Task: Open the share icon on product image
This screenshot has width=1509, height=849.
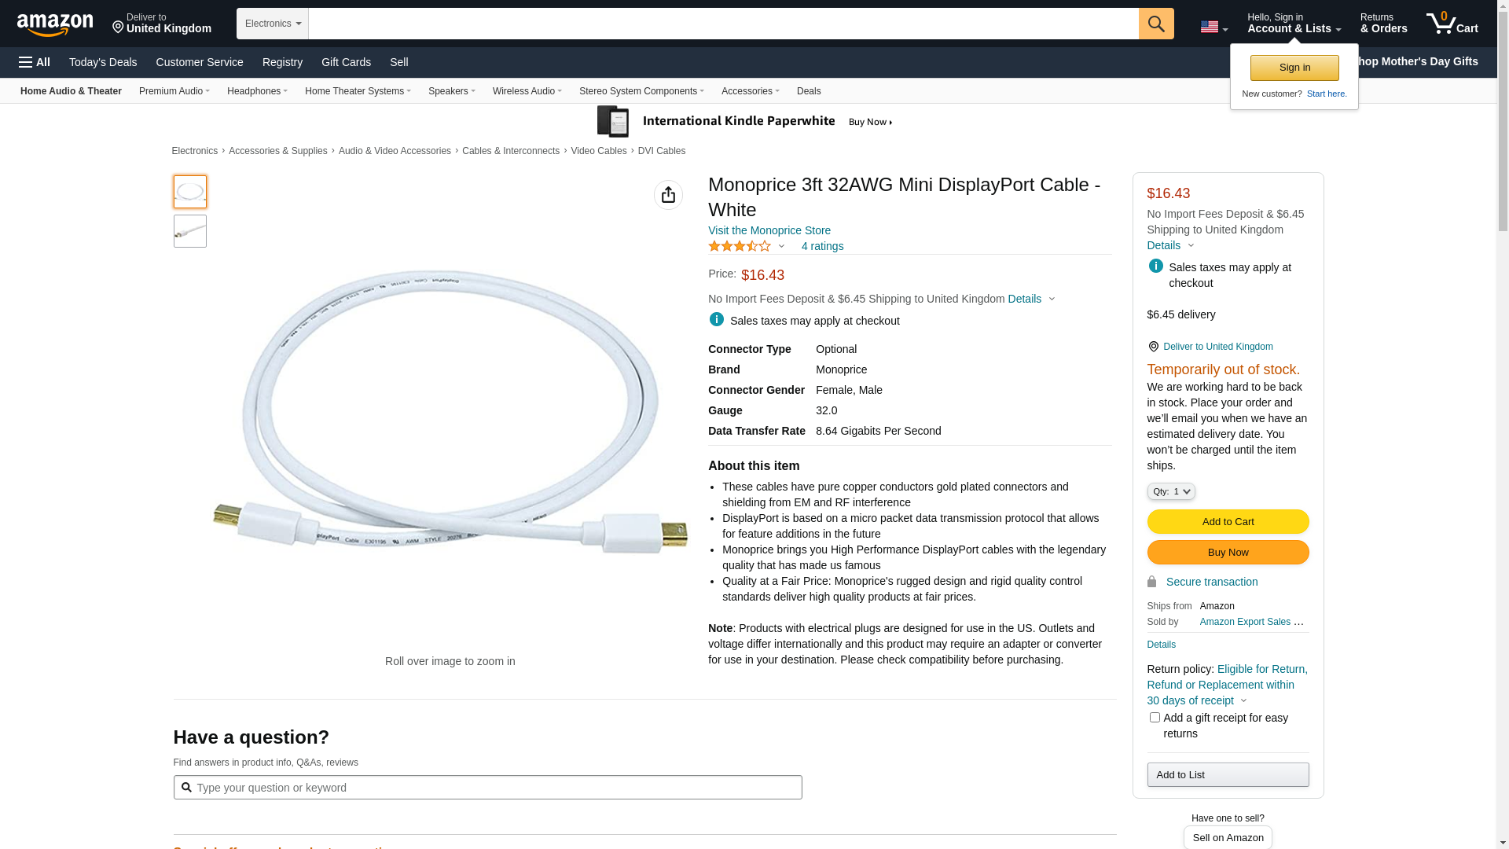Action: (668, 195)
